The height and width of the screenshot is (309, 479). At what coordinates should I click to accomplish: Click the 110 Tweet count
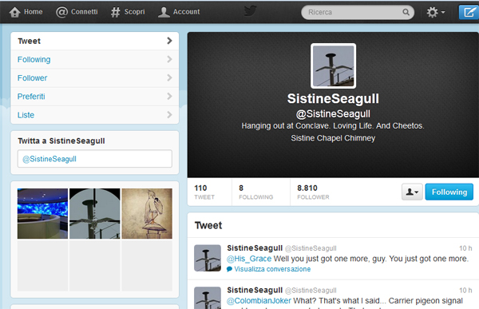(x=204, y=192)
